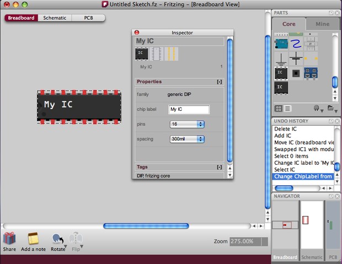The height and width of the screenshot is (264, 342).
Task: Jump to 'Change IC label to' undo entry
Action: 304,163
